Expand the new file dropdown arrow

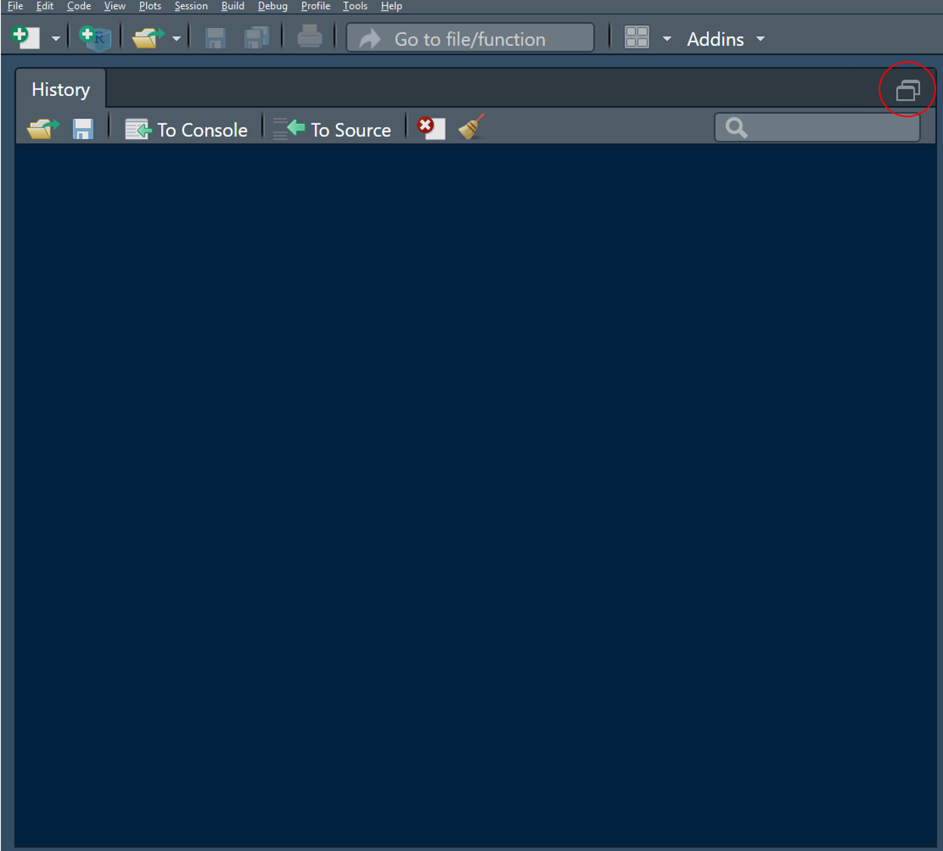[55, 36]
